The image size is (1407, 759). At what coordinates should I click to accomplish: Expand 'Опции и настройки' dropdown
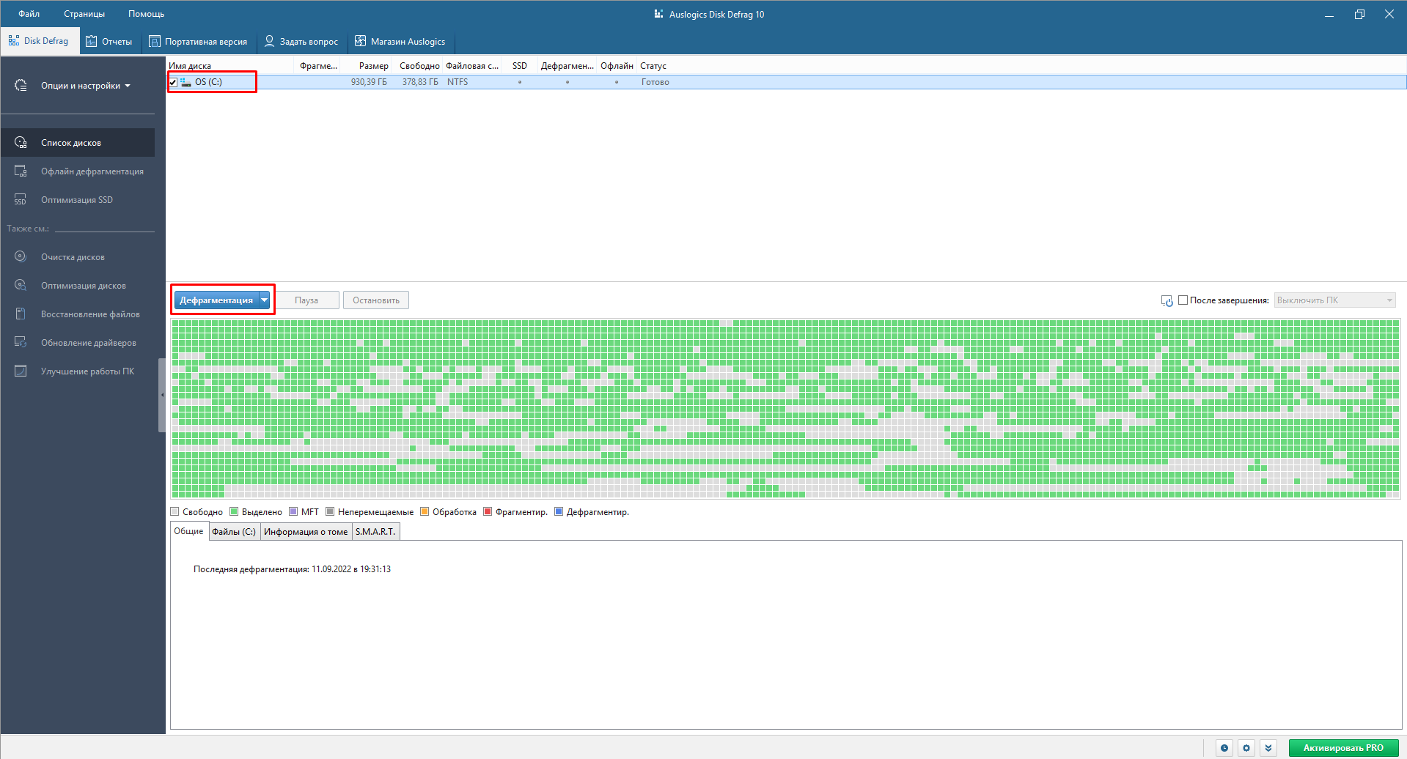85,86
